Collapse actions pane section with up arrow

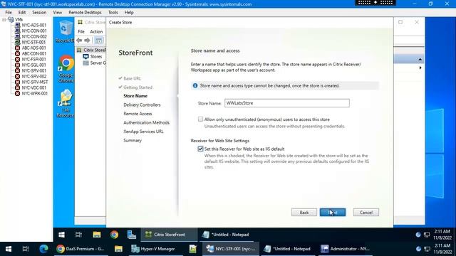click(420, 59)
